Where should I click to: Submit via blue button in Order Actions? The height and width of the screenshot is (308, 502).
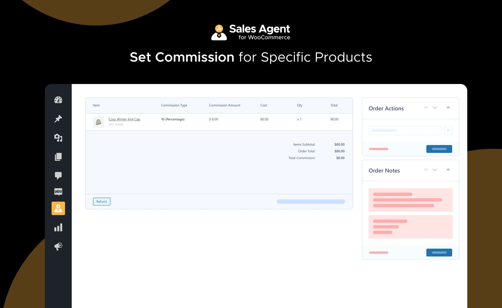pos(439,149)
